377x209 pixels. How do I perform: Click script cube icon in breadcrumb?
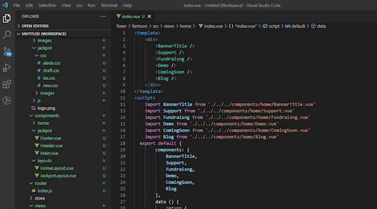264,26
